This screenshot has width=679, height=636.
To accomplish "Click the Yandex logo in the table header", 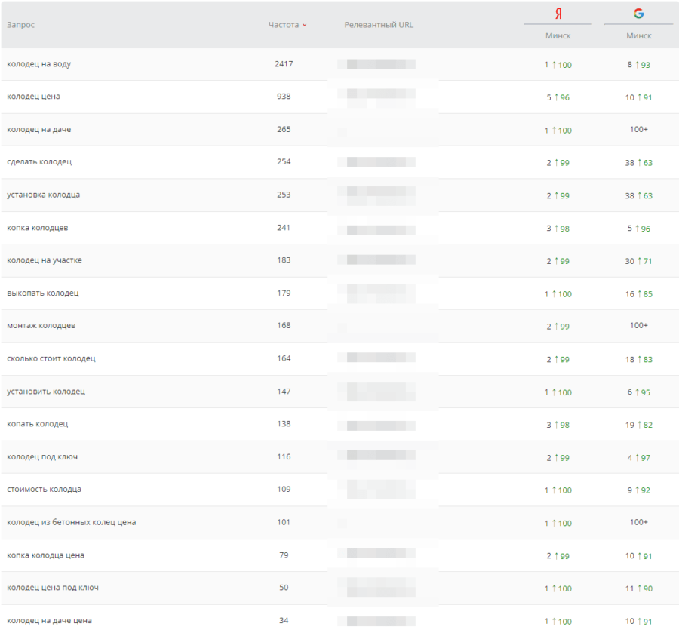I will point(558,14).
